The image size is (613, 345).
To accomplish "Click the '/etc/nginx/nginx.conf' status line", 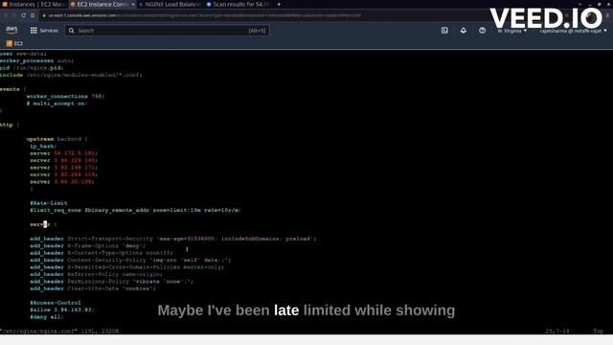I will coord(59,332).
